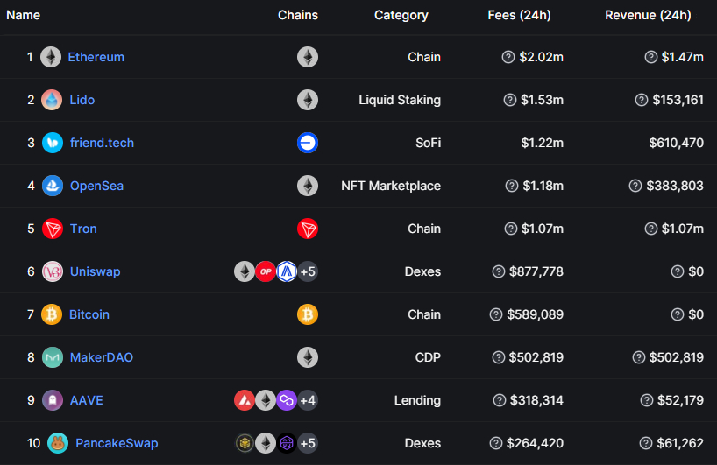
Task: Click the friend.tech logo icon
Action: point(53,143)
